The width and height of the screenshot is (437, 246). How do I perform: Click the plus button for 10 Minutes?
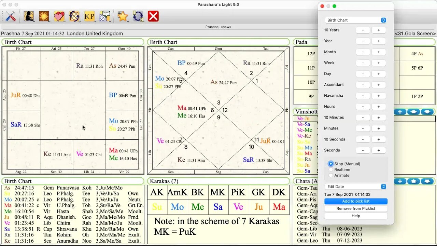pyautogui.click(x=379, y=118)
